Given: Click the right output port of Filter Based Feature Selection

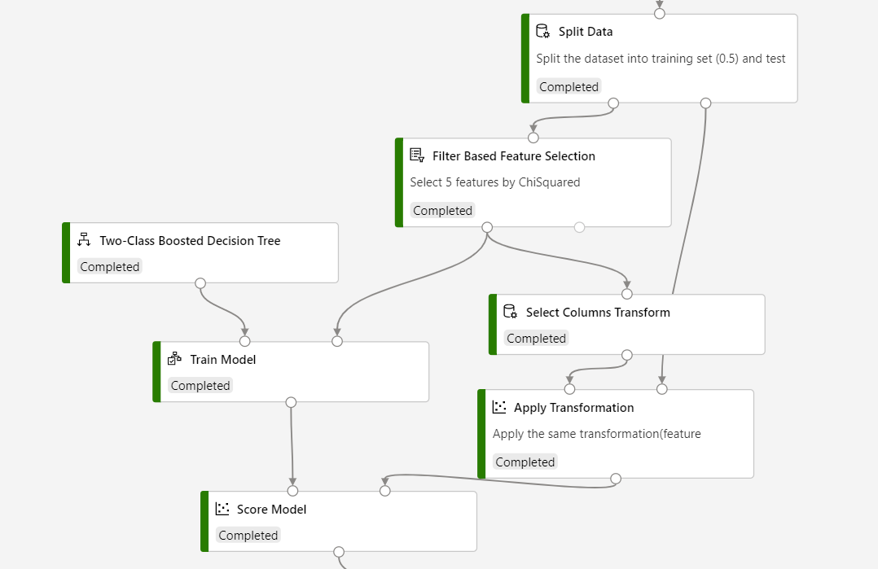Looking at the screenshot, I should pos(579,226).
